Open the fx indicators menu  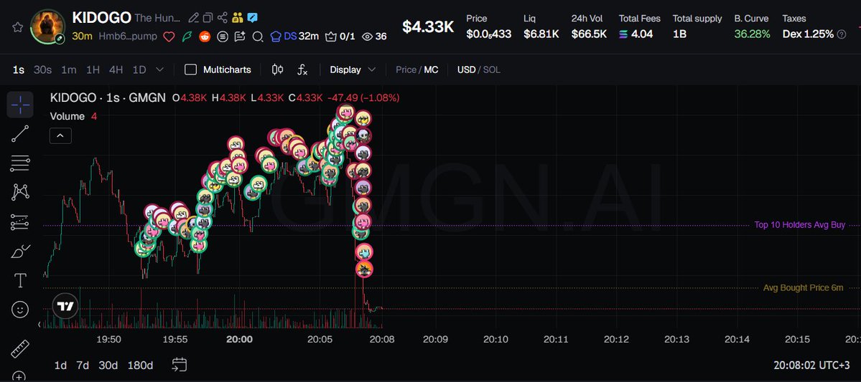tap(302, 70)
